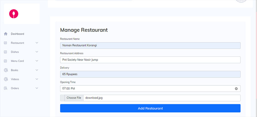
Task: Click the Choose File button
Action: tap(74, 98)
